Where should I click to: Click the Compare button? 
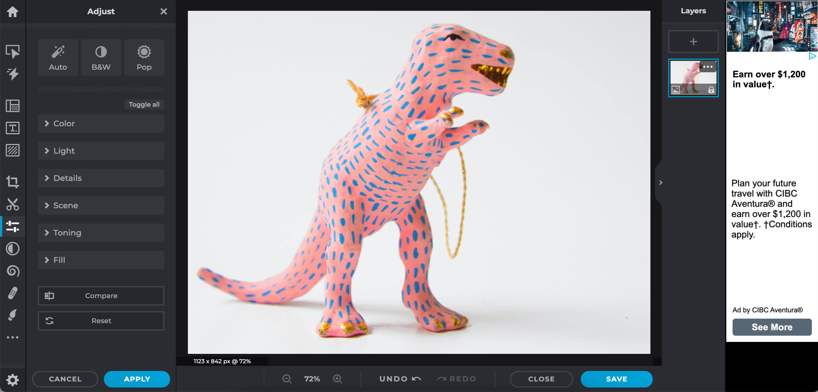click(101, 296)
